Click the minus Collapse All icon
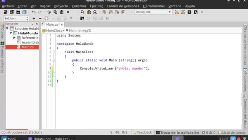This screenshot has height=140, width=248. coord(40,18)
